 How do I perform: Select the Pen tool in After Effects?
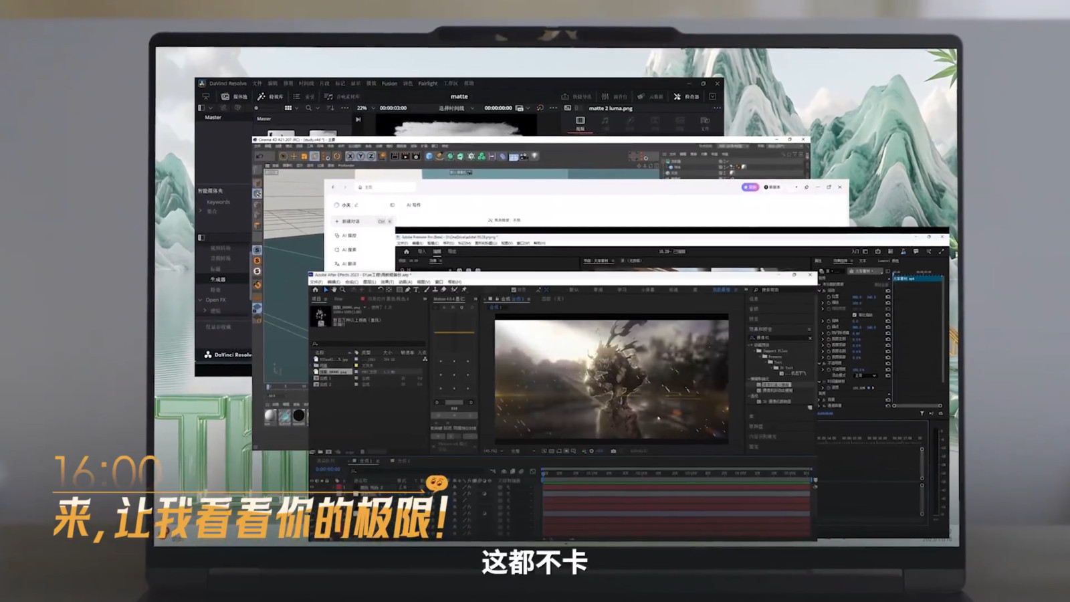point(408,290)
